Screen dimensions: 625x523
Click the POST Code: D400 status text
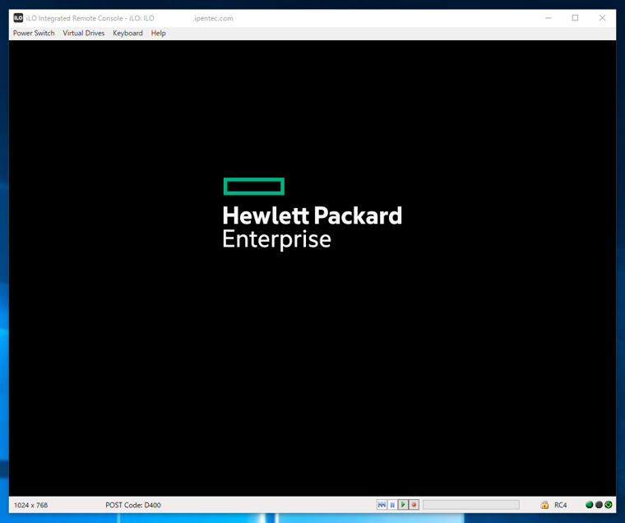[133, 505]
